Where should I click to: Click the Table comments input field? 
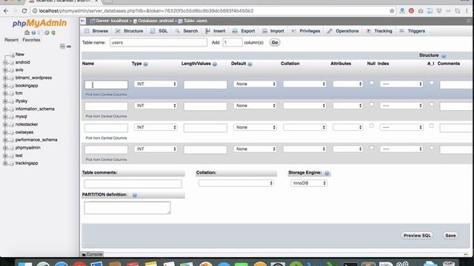click(x=133, y=184)
